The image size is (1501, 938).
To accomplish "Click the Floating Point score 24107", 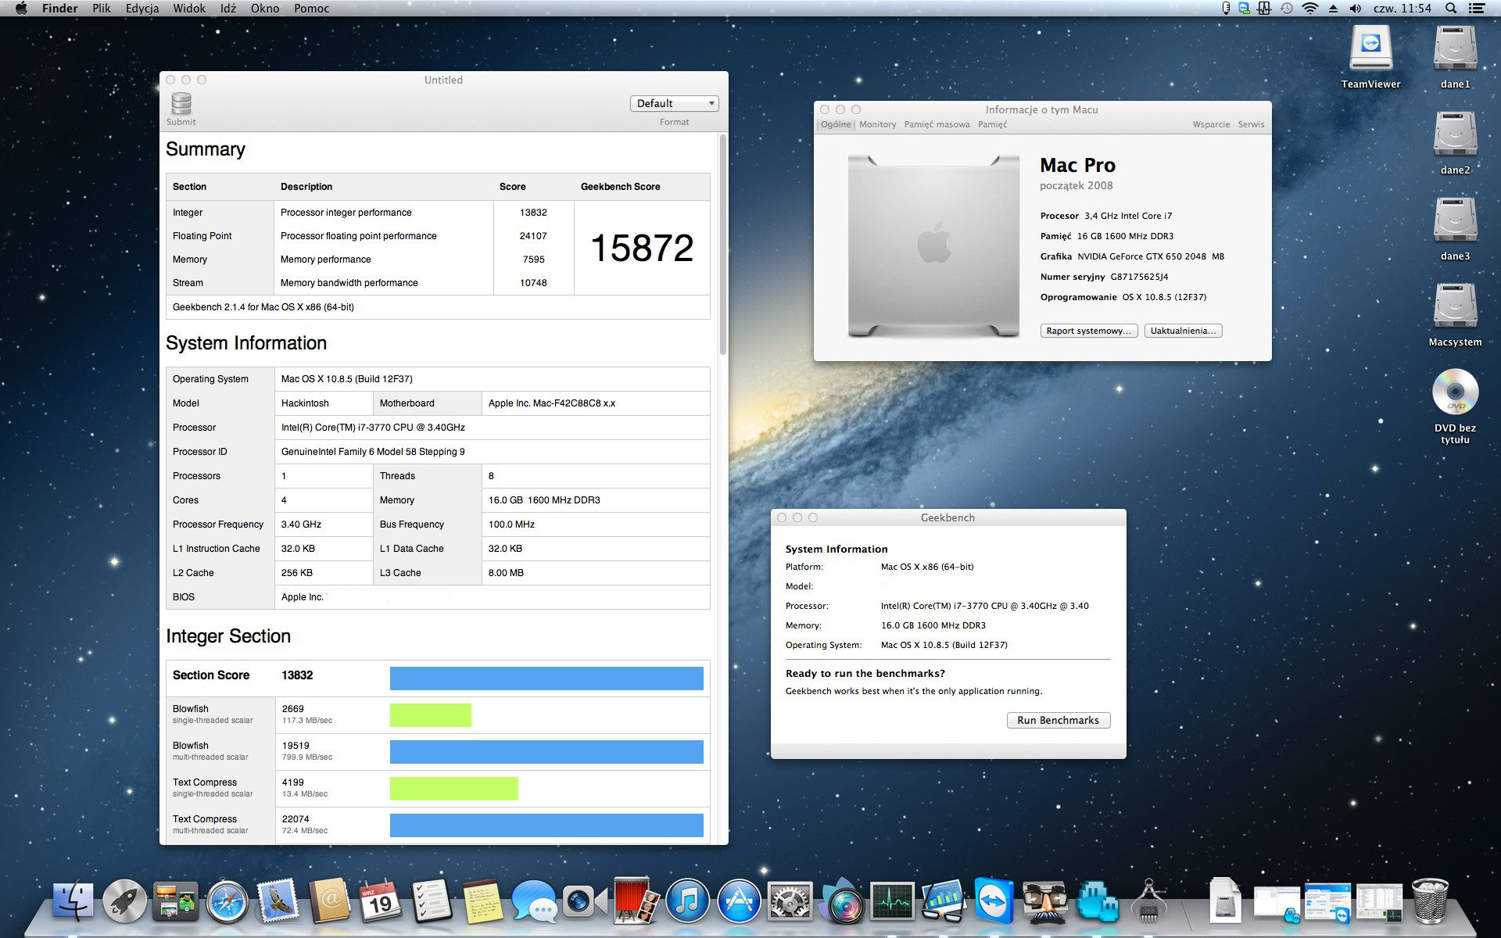I will tap(533, 236).
